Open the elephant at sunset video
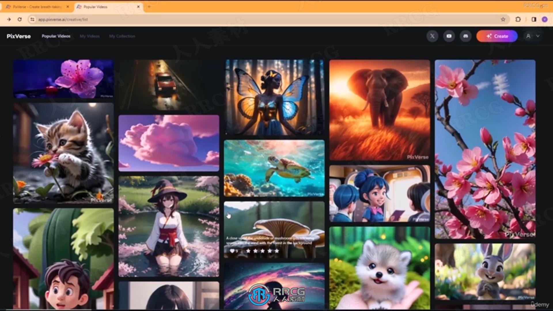 [380, 110]
